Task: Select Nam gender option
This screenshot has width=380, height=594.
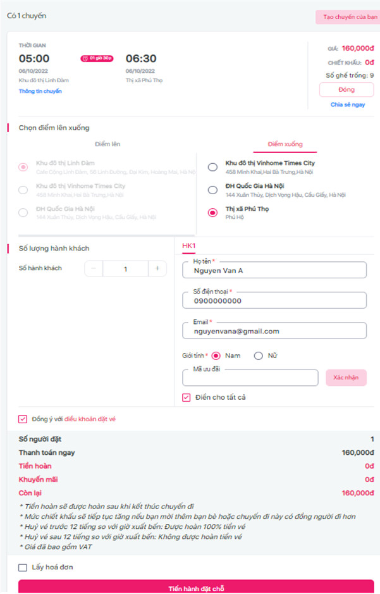Action: click(216, 356)
